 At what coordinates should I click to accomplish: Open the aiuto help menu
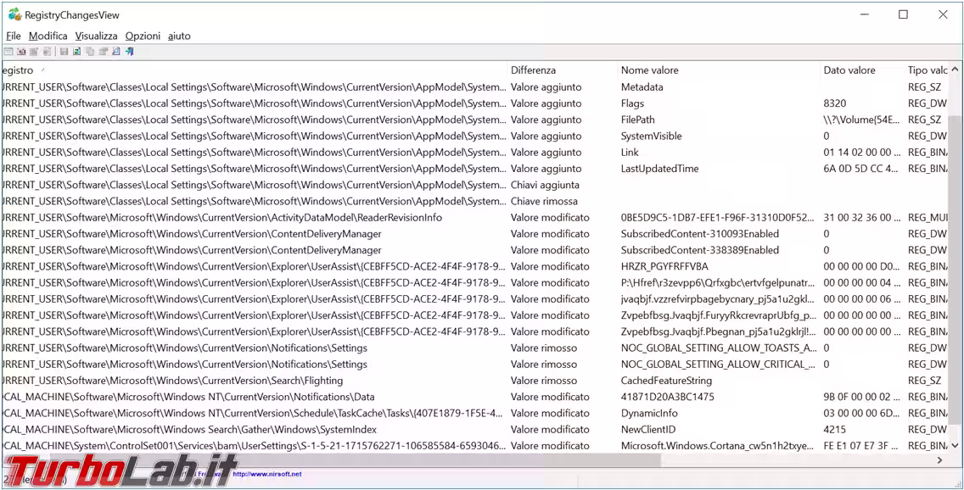click(179, 36)
